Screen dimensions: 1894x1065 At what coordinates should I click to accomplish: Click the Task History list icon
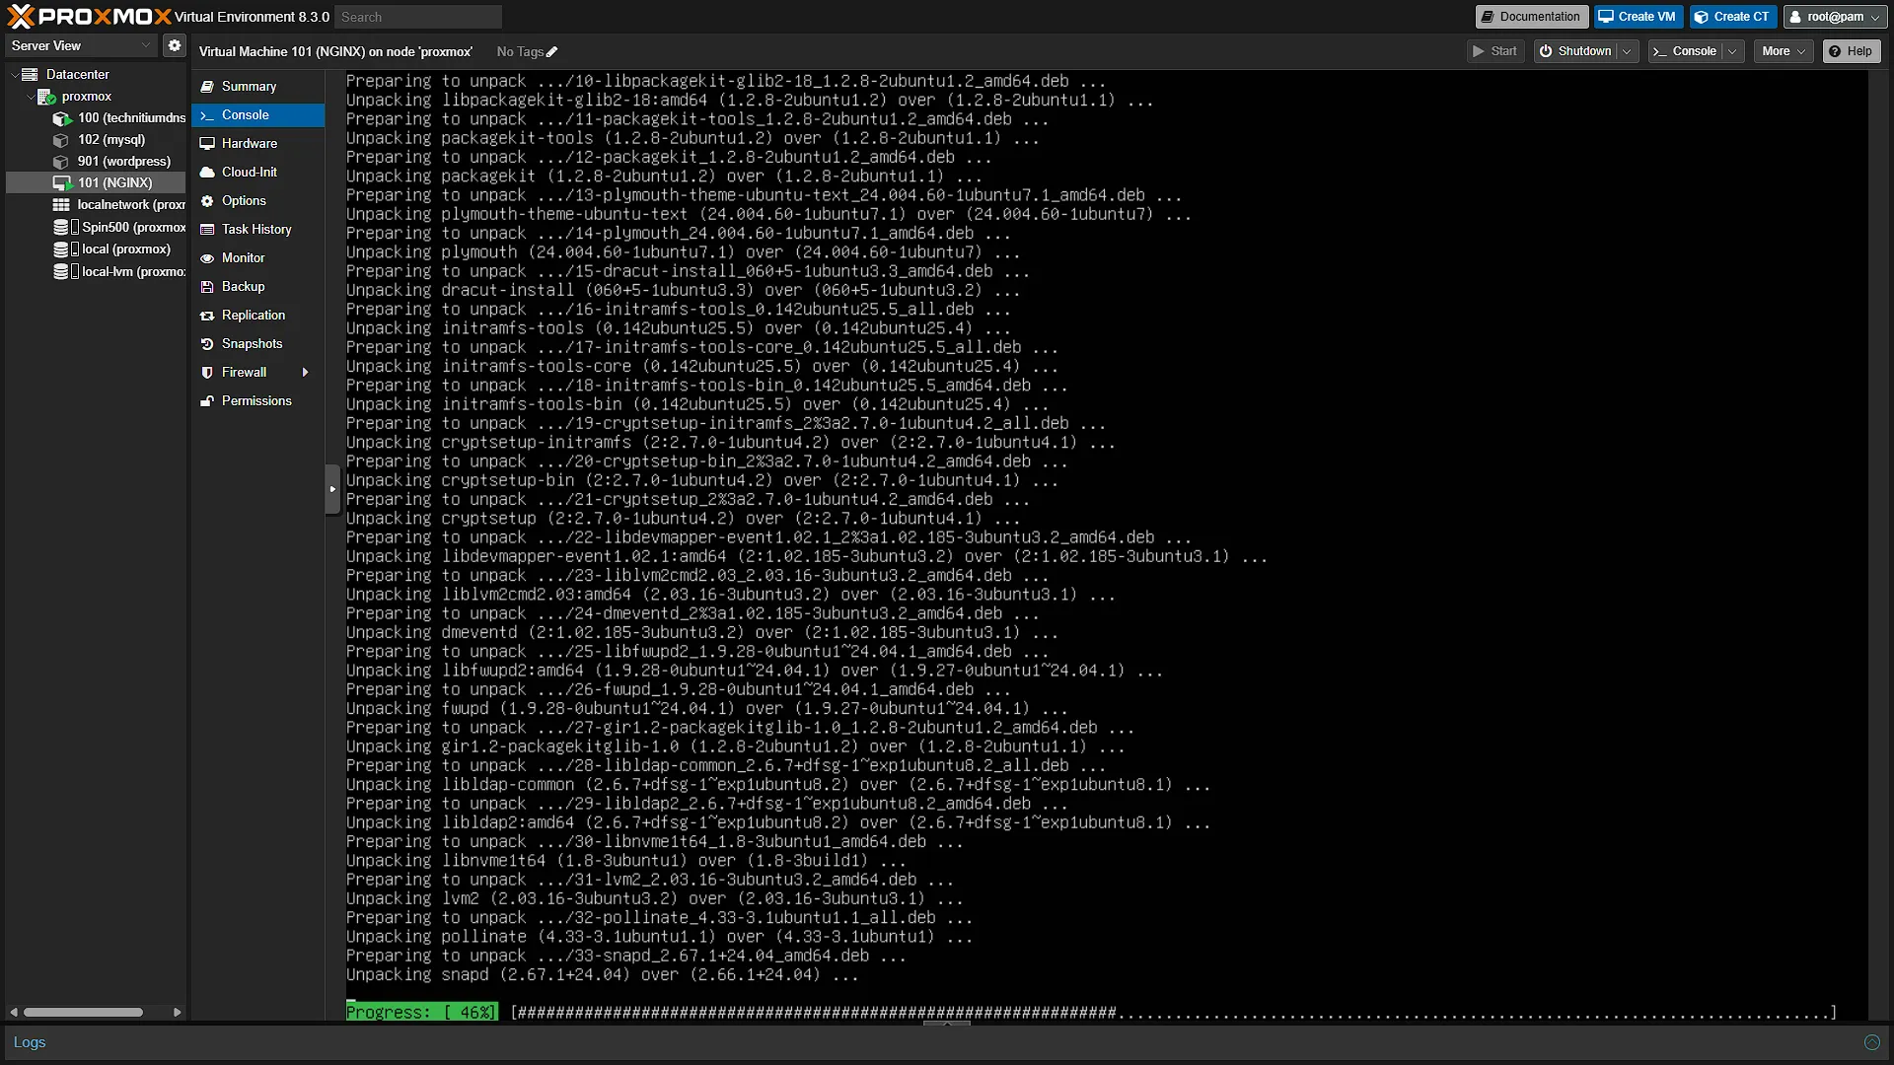207,230
